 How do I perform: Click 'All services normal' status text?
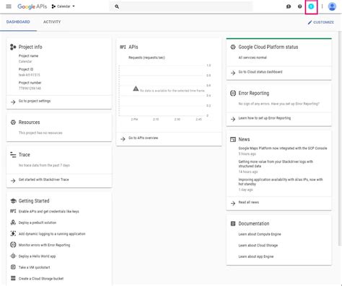pos(253,58)
